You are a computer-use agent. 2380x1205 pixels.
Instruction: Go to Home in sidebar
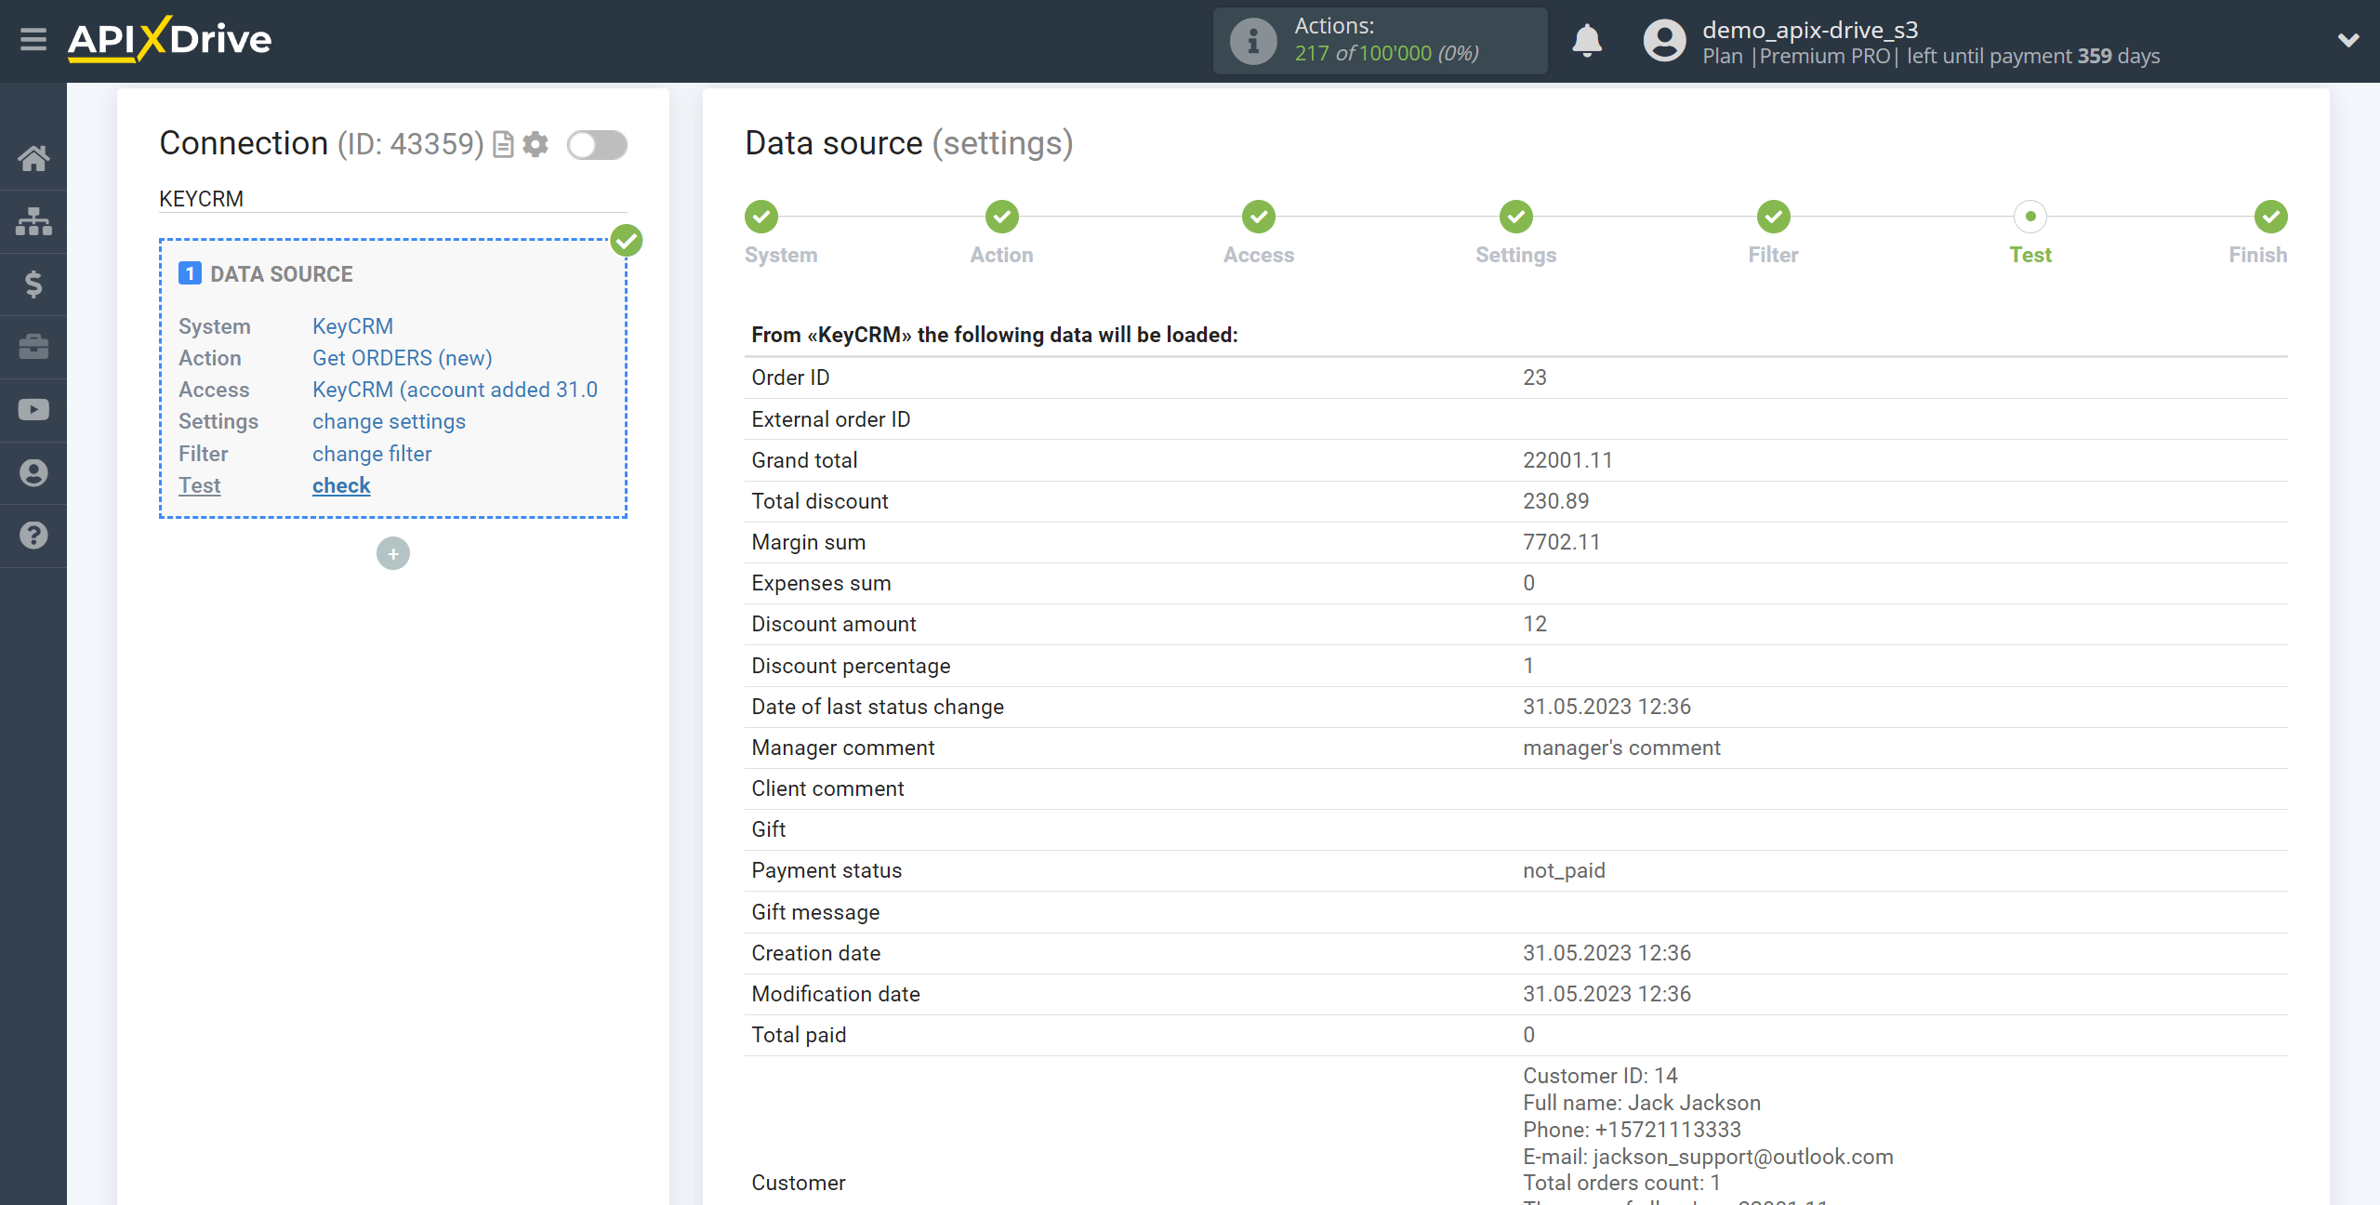33,158
